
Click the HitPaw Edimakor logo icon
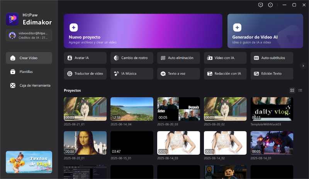coord(12,19)
